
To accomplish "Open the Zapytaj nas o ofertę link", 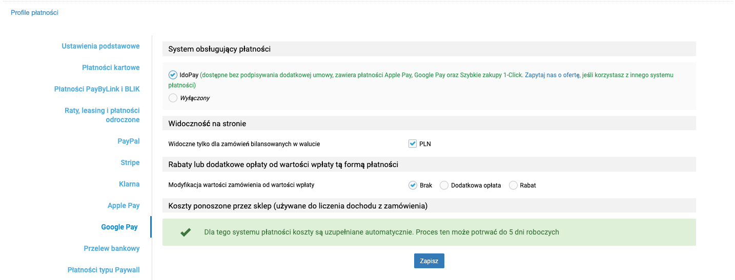I will pyautogui.click(x=552, y=75).
